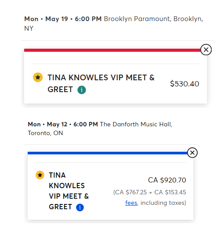Click the Toronto TINA KNOWLES VIP MEET & GREET title
The width and height of the screenshot is (224, 243).
pyautogui.click(x=69, y=191)
